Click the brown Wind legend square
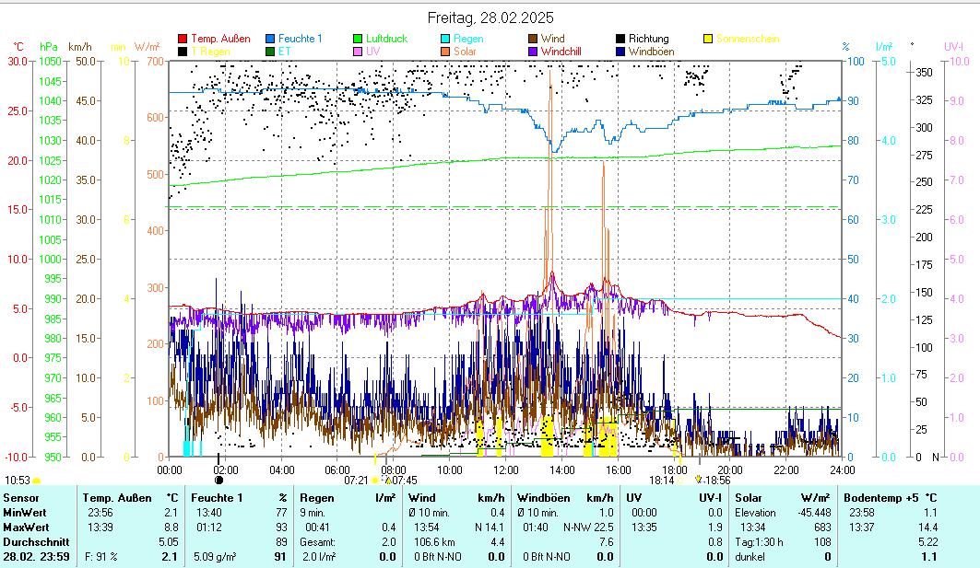Viewport: 980px width, 568px height. pyautogui.click(x=533, y=40)
